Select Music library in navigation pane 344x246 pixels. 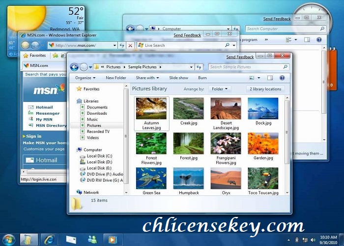pos(92,120)
